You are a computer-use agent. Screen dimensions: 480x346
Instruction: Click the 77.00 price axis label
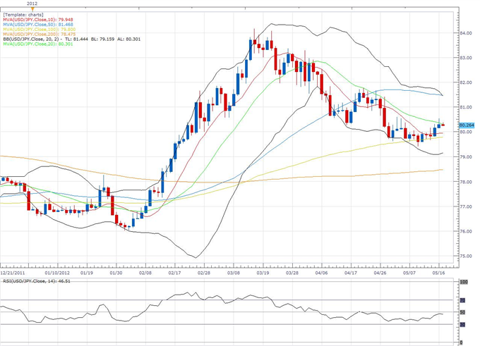click(466, 206)
